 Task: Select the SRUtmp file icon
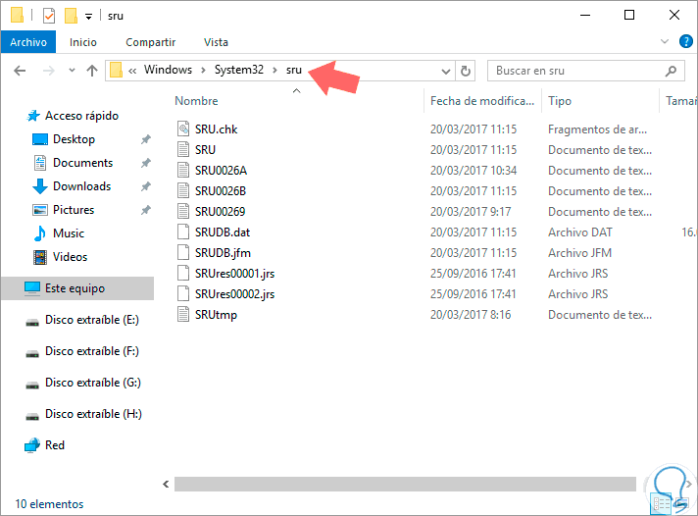(183, 315)
